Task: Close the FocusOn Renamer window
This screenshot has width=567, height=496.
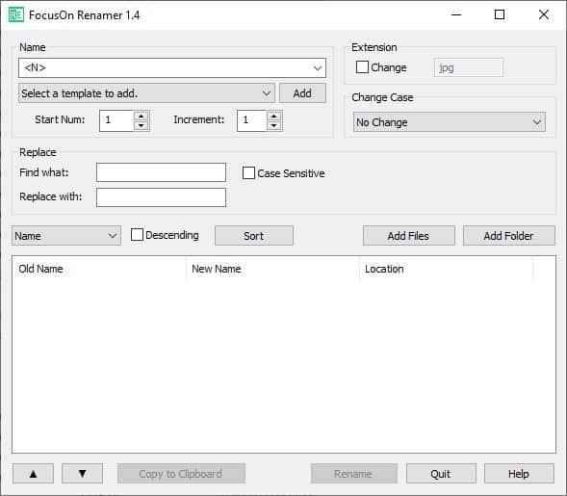Action: [544, 14]
